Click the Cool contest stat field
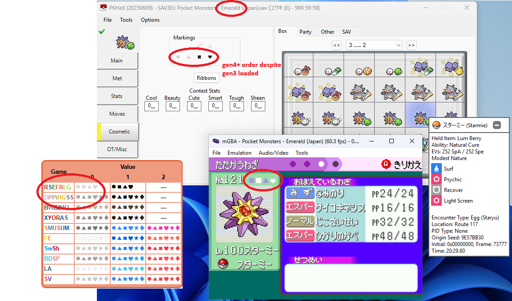Image resolution: width=512 pixels, height=301 pixels. 152,106
